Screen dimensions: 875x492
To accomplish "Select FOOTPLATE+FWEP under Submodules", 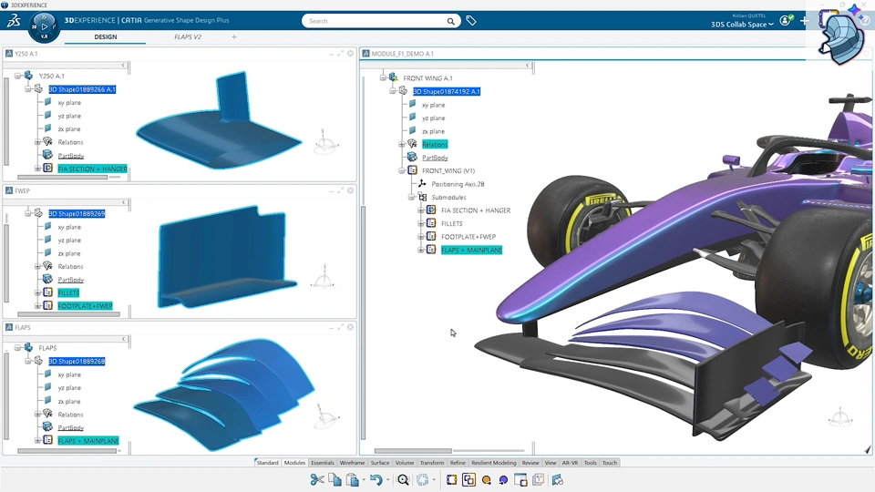I will [468, 237].
